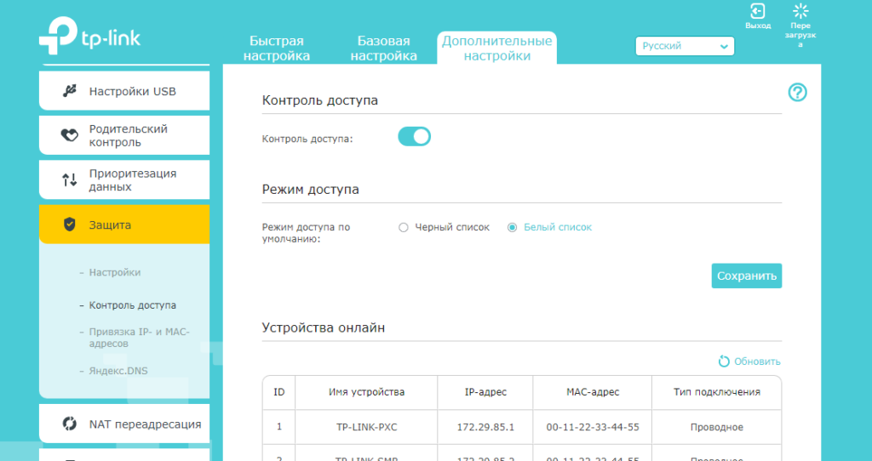Screen dimensions: 872x461
Task: Disable the Контроль доступа toggle switch
Action: (x=415, y=137)
